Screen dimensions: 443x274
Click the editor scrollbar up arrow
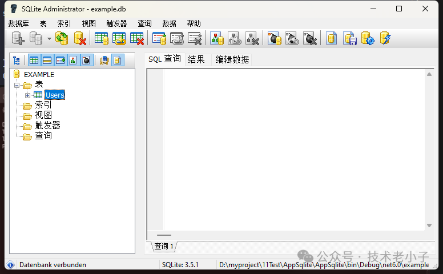pos(429,74)
